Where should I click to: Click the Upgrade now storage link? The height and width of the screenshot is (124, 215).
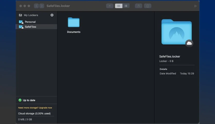coord(45,108)
